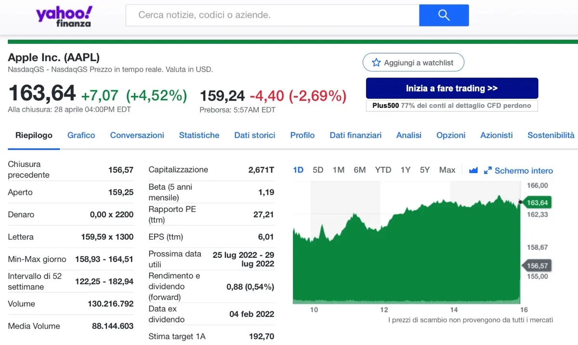
Task: Switch to the Dati storici tab
Action: [x=255, y=135]
